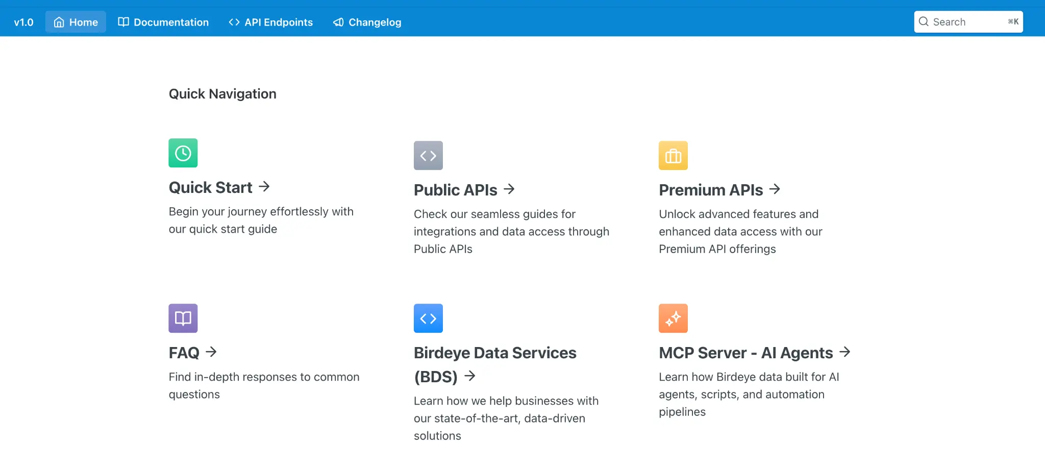Click the house icon in Home tab
1045x469 pixels.
click(59, 22)
